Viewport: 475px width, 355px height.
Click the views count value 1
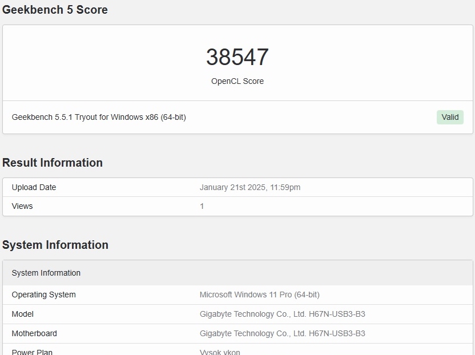pos(202,206)
